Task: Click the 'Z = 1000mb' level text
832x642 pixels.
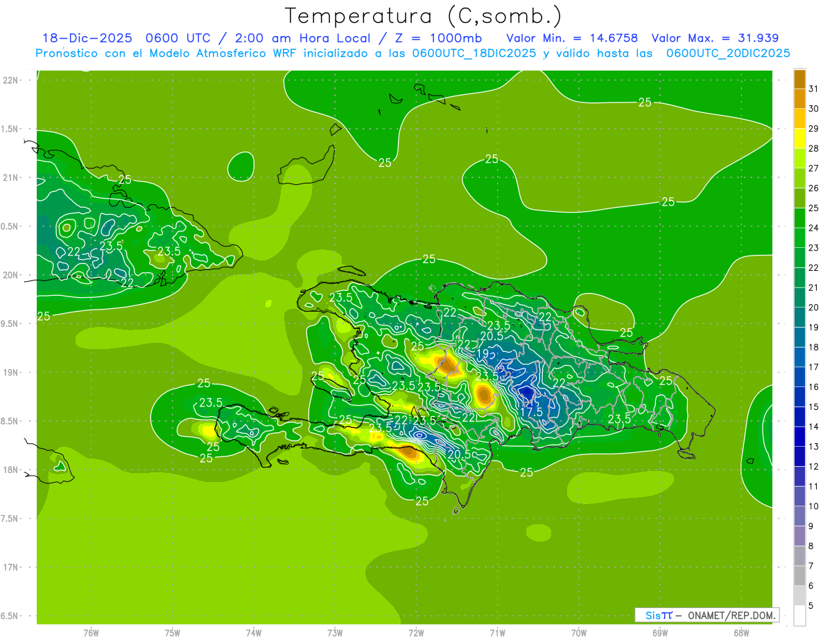Action: click(x=437, y=38)
